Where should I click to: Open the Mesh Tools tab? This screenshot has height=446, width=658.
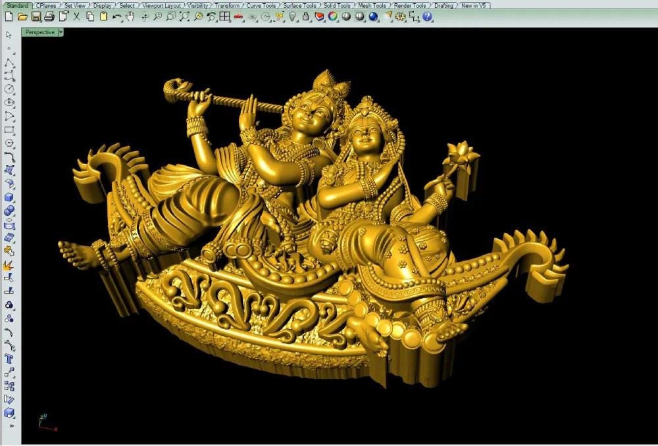click(372, 5)
